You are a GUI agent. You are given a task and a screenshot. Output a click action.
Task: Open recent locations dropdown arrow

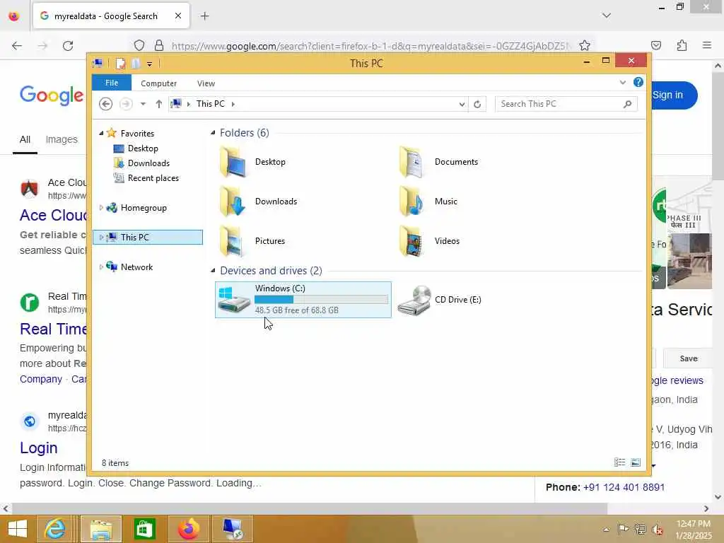click(x=143, y=104)
